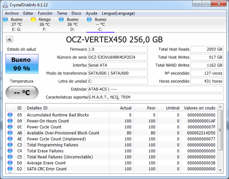Click the Letra de unidad field C:
229x179 pixels.
118,81
